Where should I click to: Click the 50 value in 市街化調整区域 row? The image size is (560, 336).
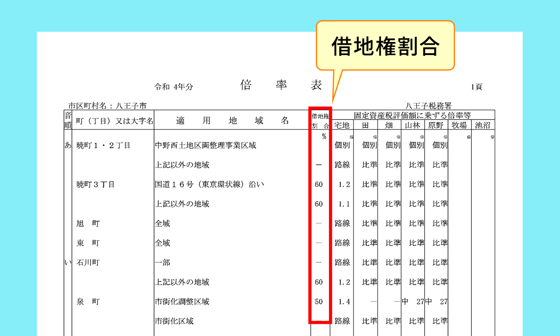(x=319, y=302)
